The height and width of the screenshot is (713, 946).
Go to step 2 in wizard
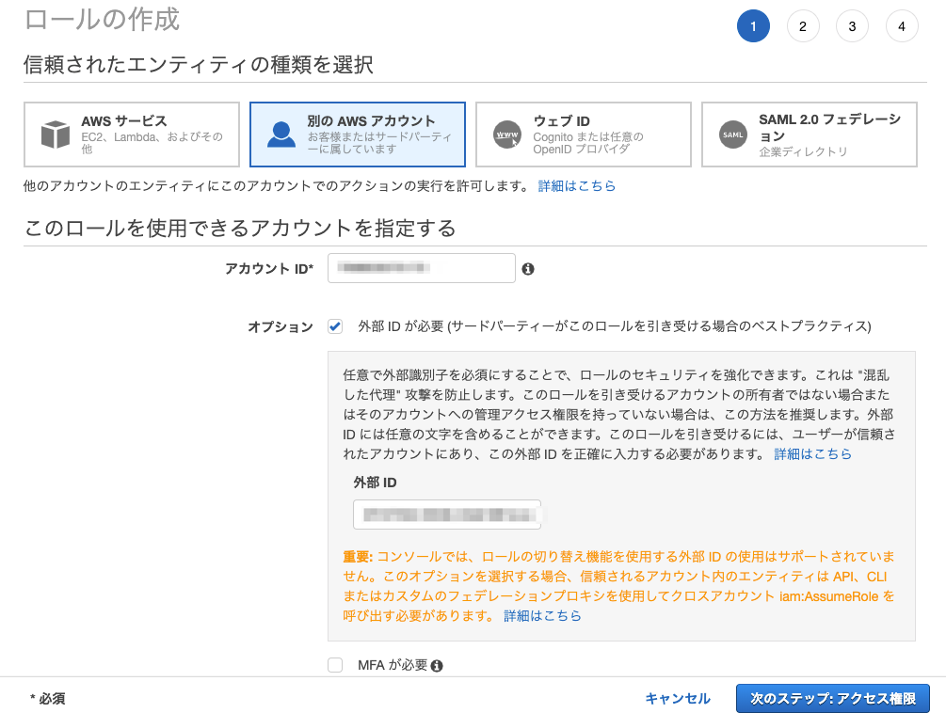pyautogui.click(x=803, y=26)
